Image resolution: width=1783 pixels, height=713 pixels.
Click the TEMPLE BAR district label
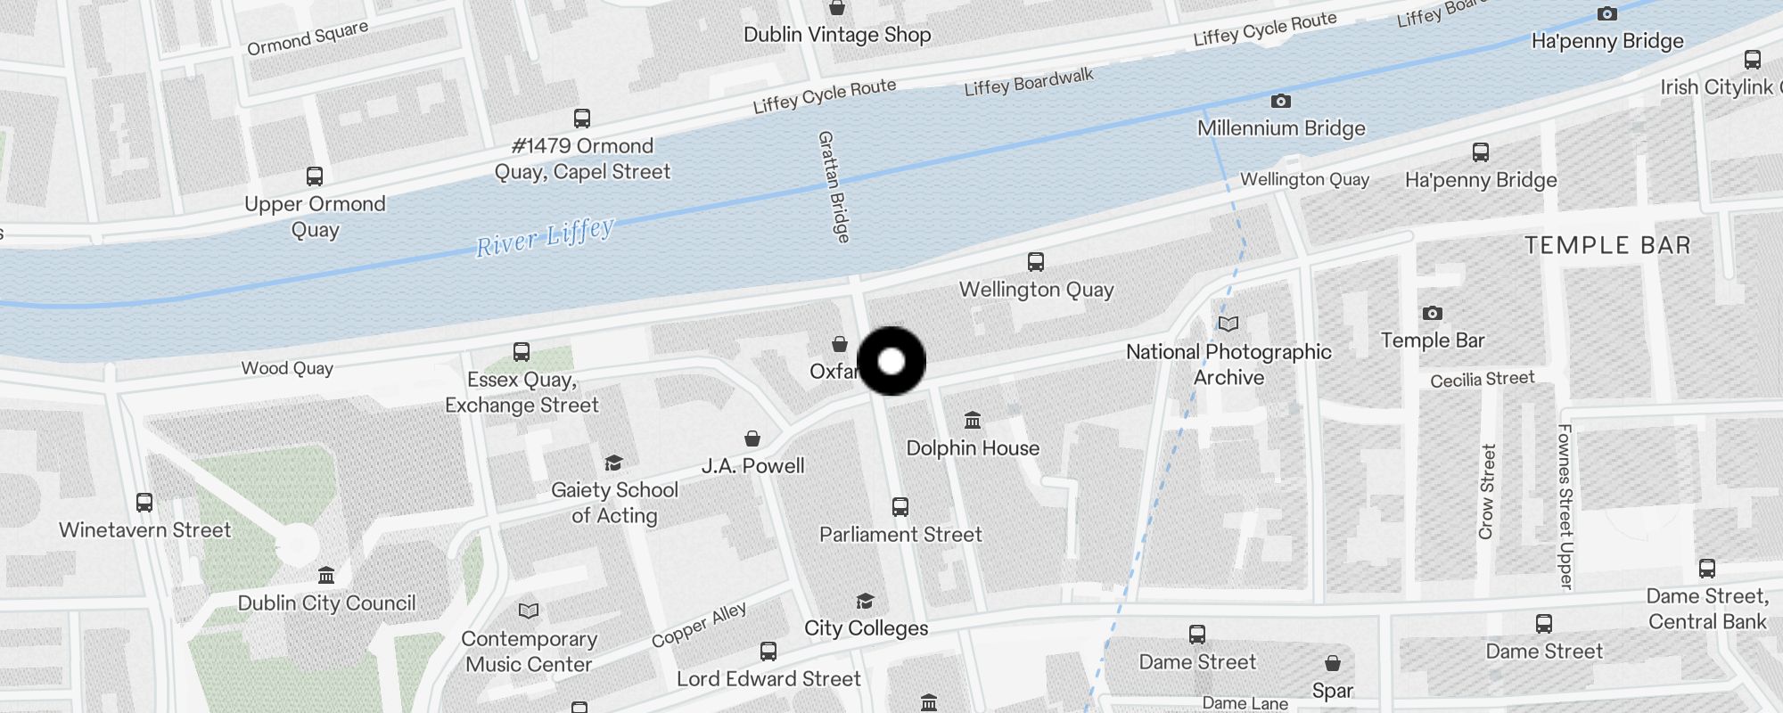coord(1607,245)
